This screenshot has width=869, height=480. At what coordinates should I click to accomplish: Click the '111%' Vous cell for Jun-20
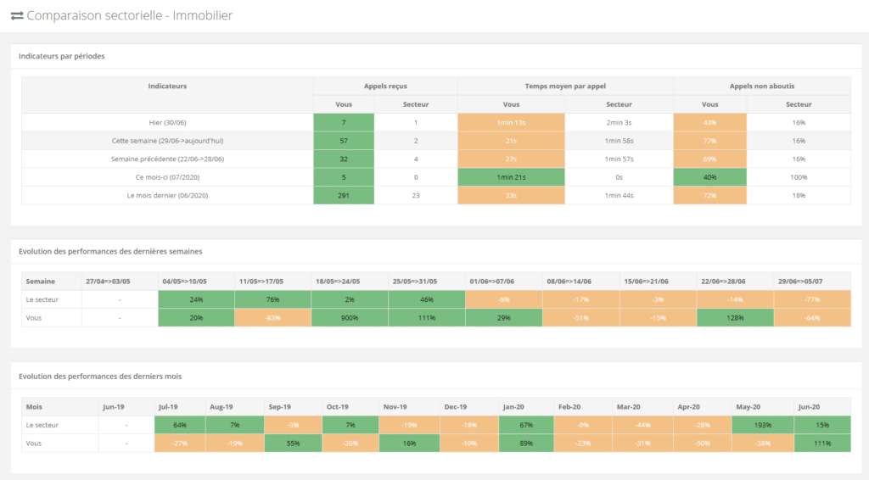click(x=822, y=444)
